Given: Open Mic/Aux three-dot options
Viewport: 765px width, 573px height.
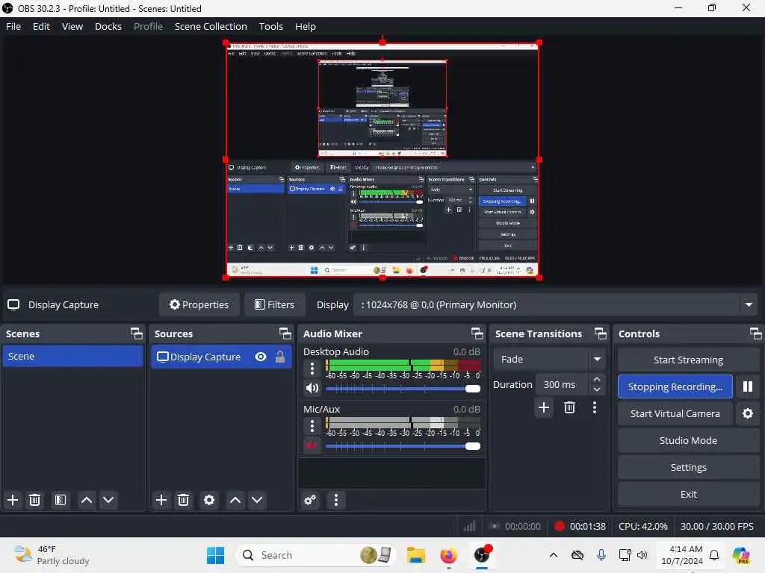Looking at the screenshot, I should (312, 426).
